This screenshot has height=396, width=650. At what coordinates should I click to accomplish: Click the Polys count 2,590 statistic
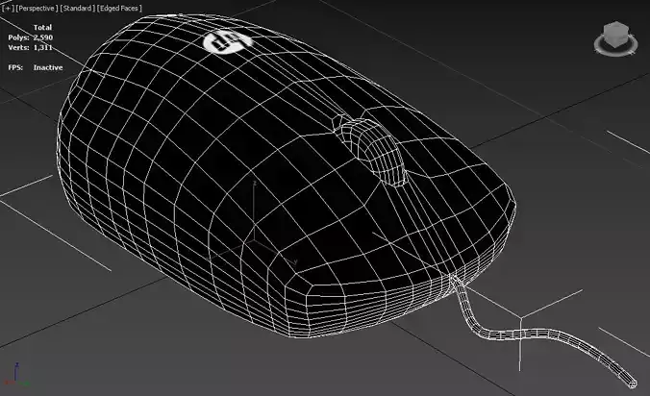30,37
